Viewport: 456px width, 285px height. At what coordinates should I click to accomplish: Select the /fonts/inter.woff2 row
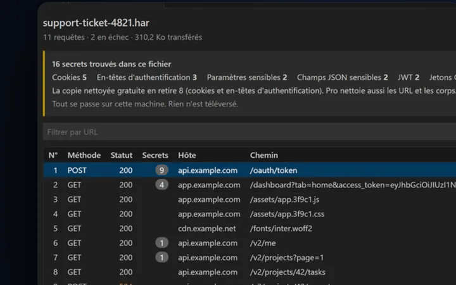pos(250,229)
